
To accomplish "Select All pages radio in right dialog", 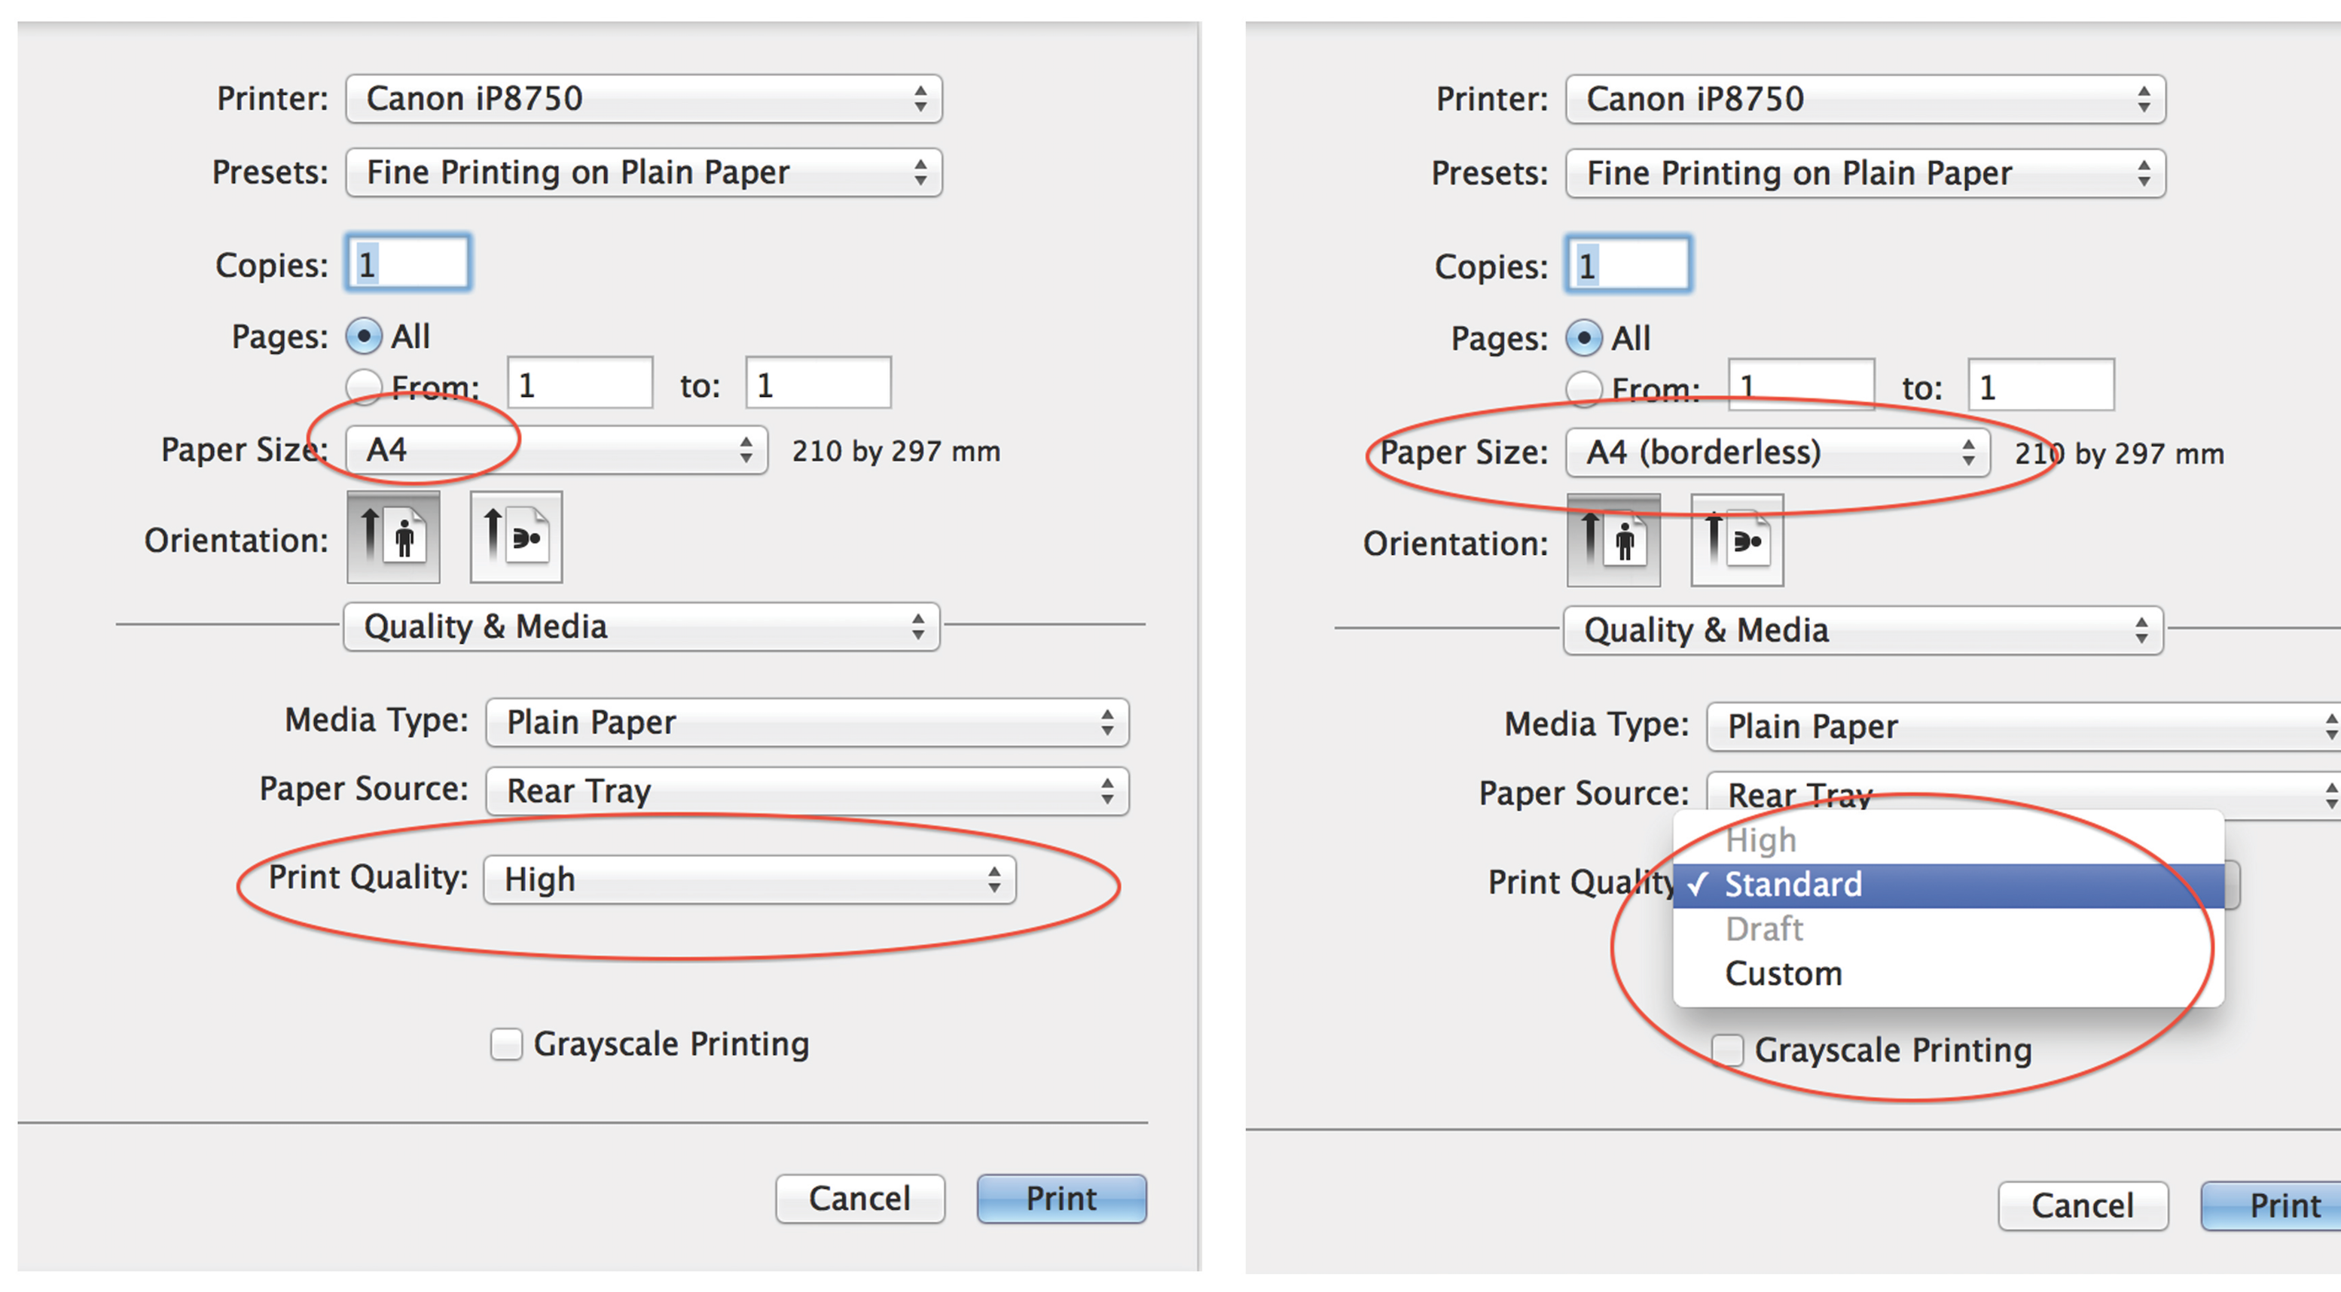I will (x=1584, y=338).
